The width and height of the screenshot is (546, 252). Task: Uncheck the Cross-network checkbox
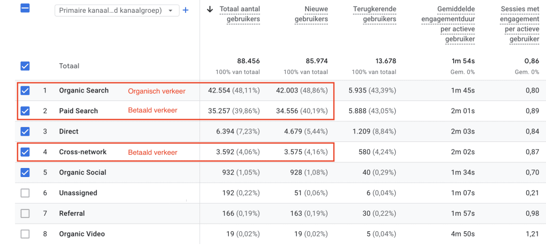point(25,152)
